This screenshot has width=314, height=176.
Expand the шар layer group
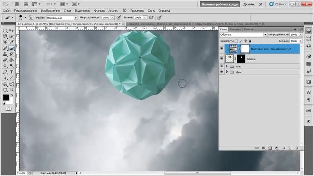click(x=227, y=66)
